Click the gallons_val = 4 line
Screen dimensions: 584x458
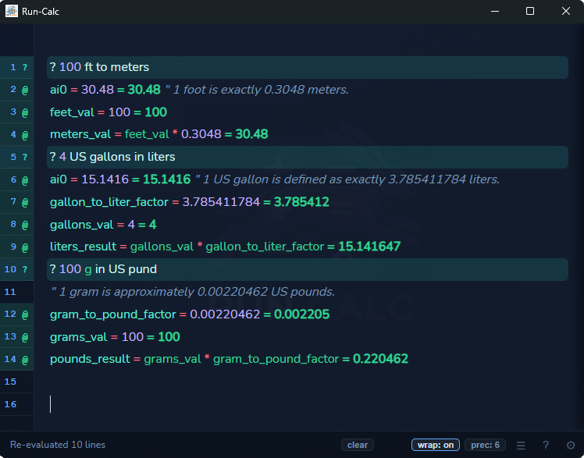pyautogui.click(x=103, y=225)
